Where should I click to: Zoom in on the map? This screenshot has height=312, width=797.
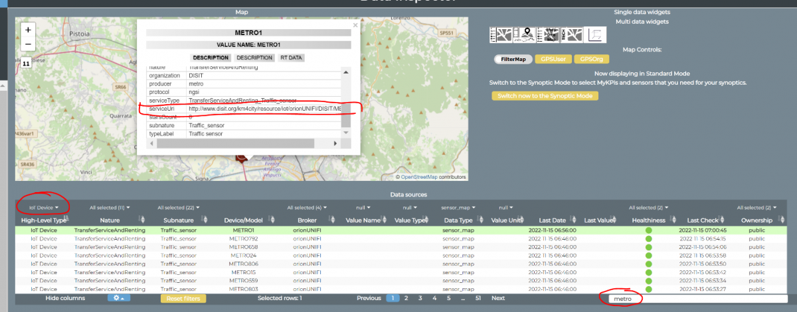tap(27, 30)
